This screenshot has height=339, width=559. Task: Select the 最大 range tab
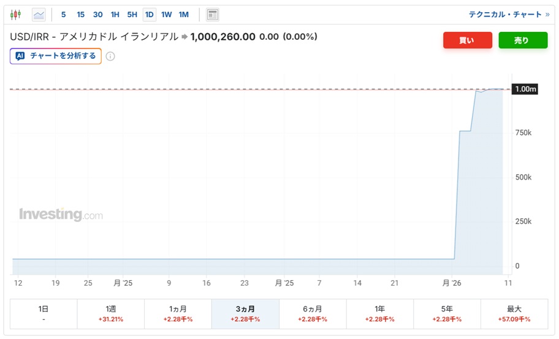pos(514,314)
